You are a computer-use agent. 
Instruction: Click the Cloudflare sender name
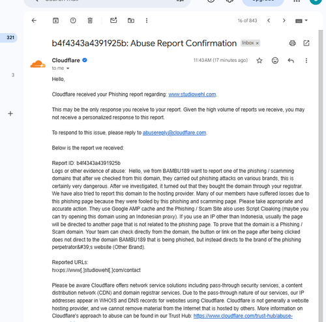(66, 61)
